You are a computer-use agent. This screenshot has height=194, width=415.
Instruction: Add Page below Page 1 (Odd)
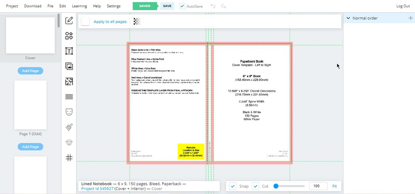(x=30, y=147)
